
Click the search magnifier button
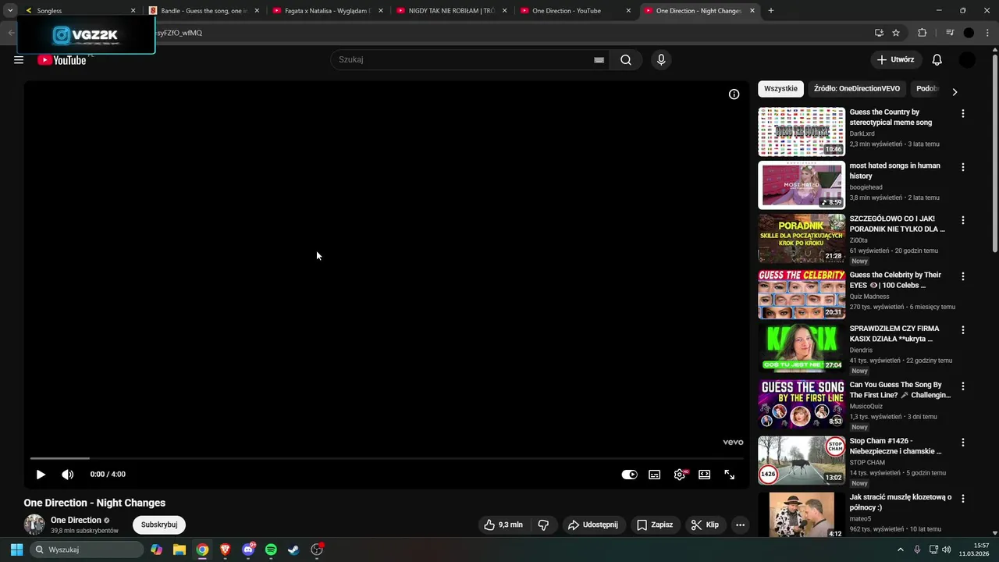click(626, 60)
